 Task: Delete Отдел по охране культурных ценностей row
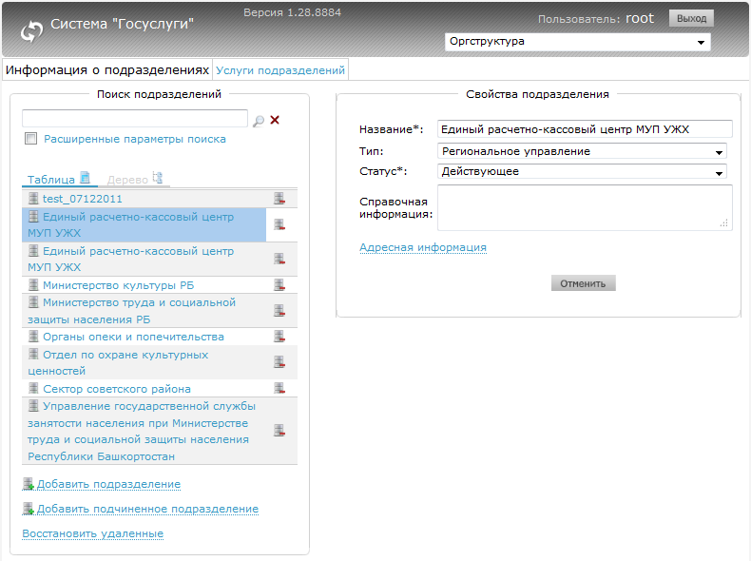tap(279, 362)
